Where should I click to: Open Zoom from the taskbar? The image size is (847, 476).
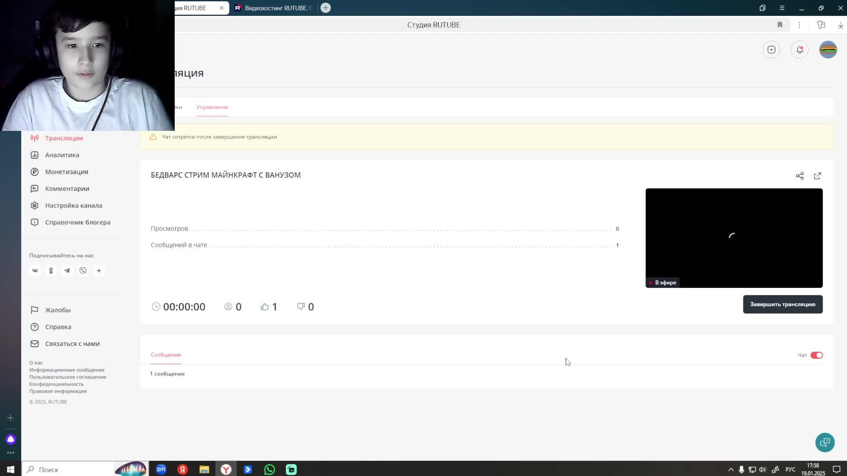point(161,469)
